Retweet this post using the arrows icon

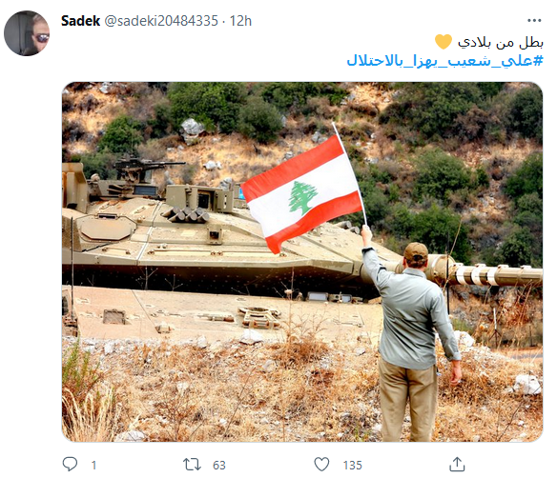click(192, 465)
